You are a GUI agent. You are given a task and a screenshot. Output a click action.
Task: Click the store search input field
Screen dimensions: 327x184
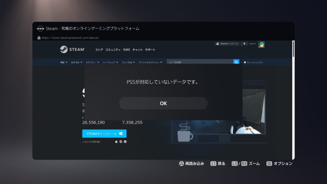[x=200, y=62]
